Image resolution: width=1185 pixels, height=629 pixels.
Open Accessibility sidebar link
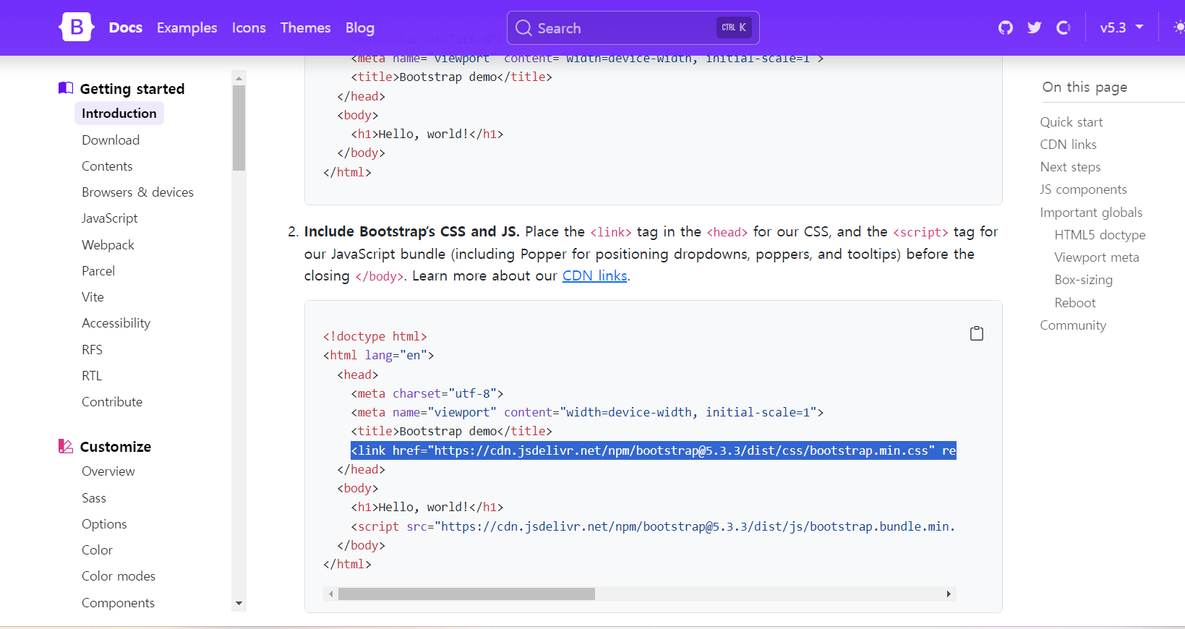116,323
